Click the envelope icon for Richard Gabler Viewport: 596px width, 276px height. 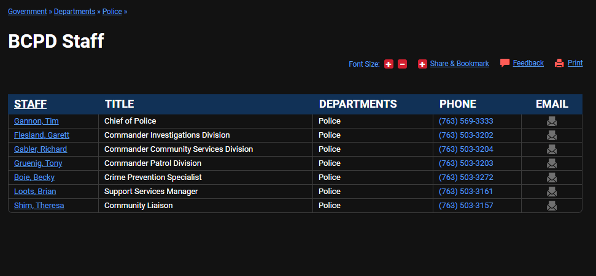click(x=552, y=149)
